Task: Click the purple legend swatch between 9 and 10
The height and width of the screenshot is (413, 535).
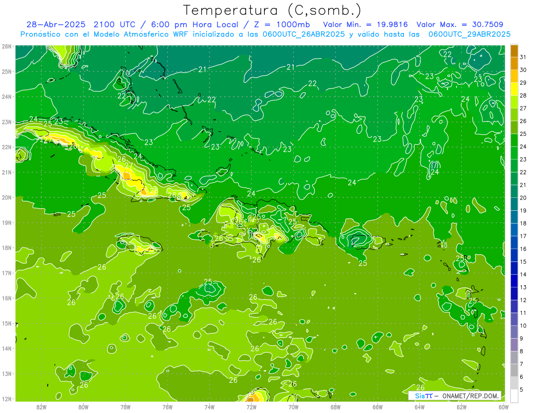Action: click(514, 332)
